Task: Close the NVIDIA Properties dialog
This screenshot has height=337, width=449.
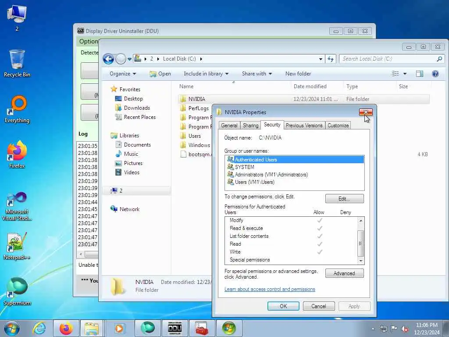Action: (x=366, y=112)
